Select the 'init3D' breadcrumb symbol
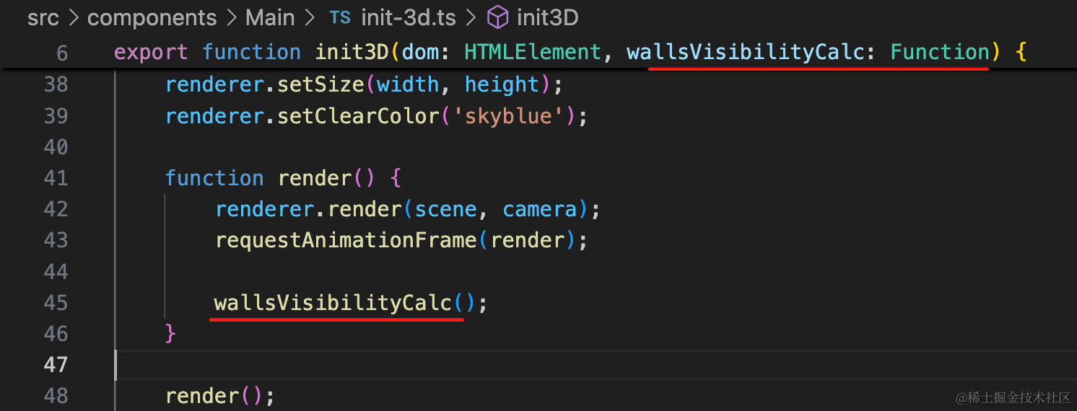 tap(548, 17)
